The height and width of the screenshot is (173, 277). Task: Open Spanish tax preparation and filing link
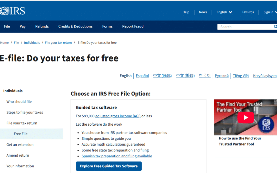(117, 156)
